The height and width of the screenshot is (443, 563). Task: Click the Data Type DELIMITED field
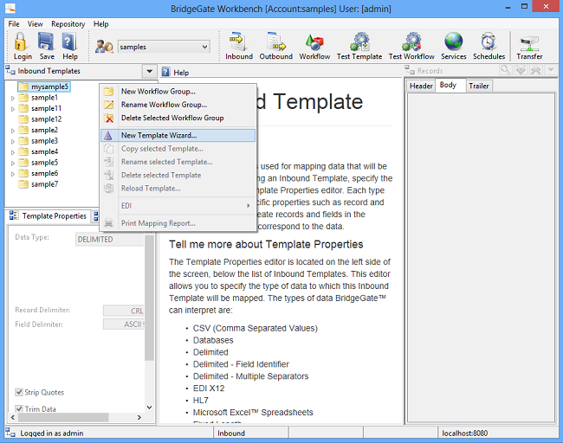coord(110,240)
